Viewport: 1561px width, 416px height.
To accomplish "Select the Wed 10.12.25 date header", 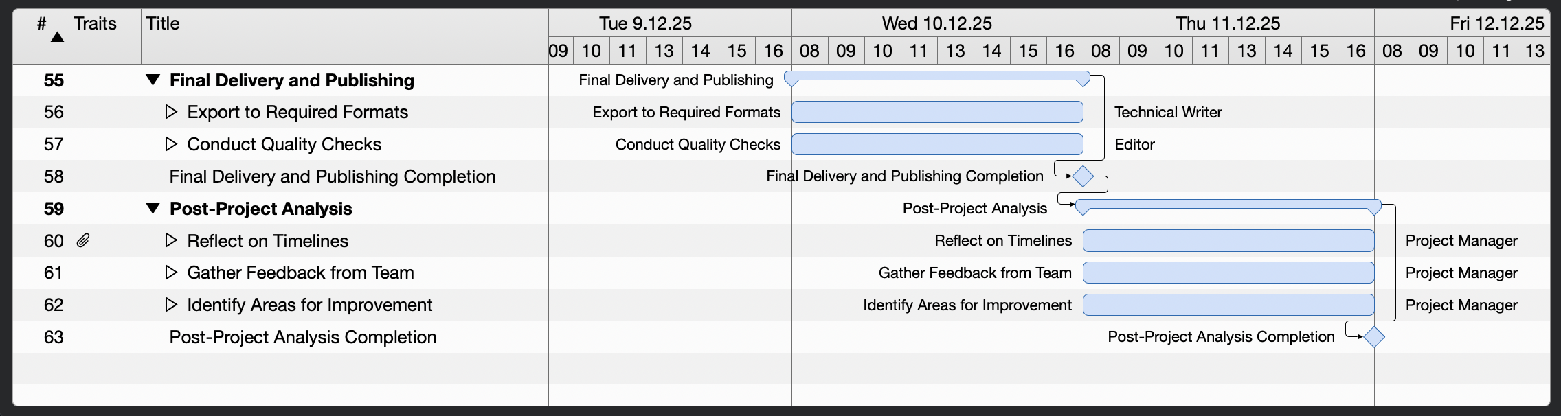I will pos(936,23).
